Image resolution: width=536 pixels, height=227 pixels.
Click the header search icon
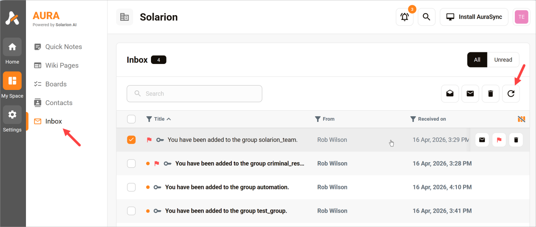pos(427,17)
